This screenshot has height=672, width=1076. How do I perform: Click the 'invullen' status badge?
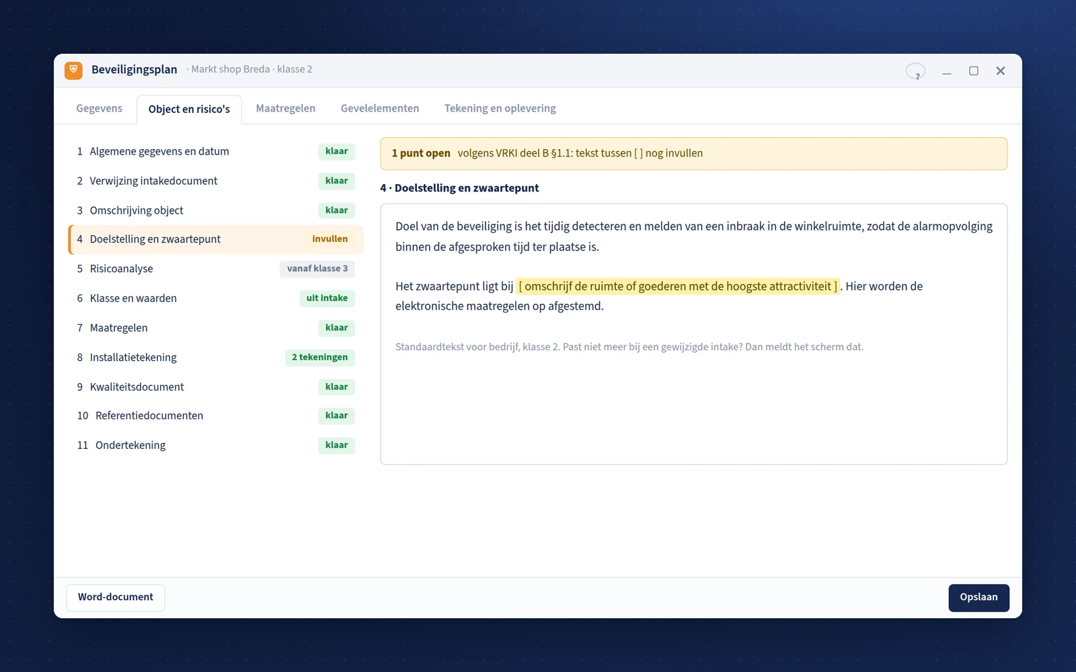coord(330,240)
